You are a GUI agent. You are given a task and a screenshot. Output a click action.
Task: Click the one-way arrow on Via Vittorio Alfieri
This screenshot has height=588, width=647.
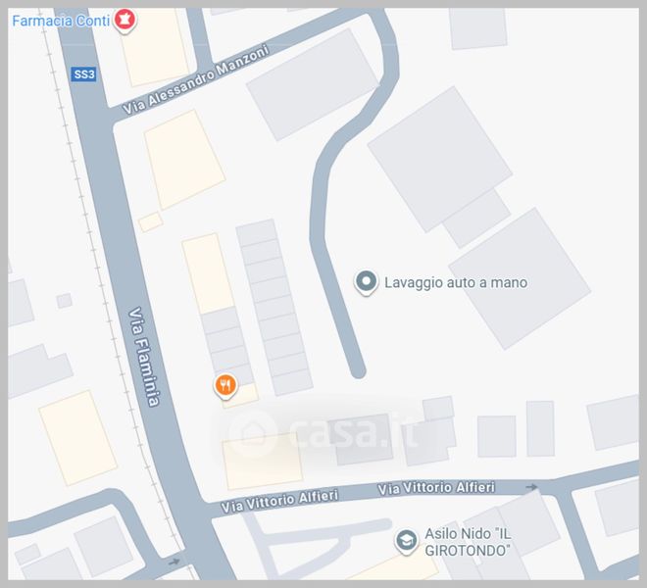click(x=532, y=487)
